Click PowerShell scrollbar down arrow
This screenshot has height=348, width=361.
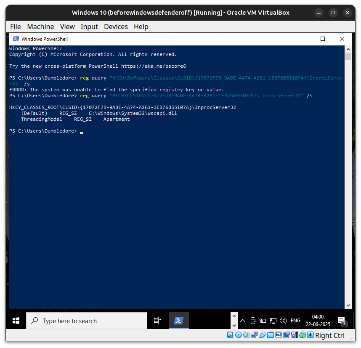click(x=348, y=305)
